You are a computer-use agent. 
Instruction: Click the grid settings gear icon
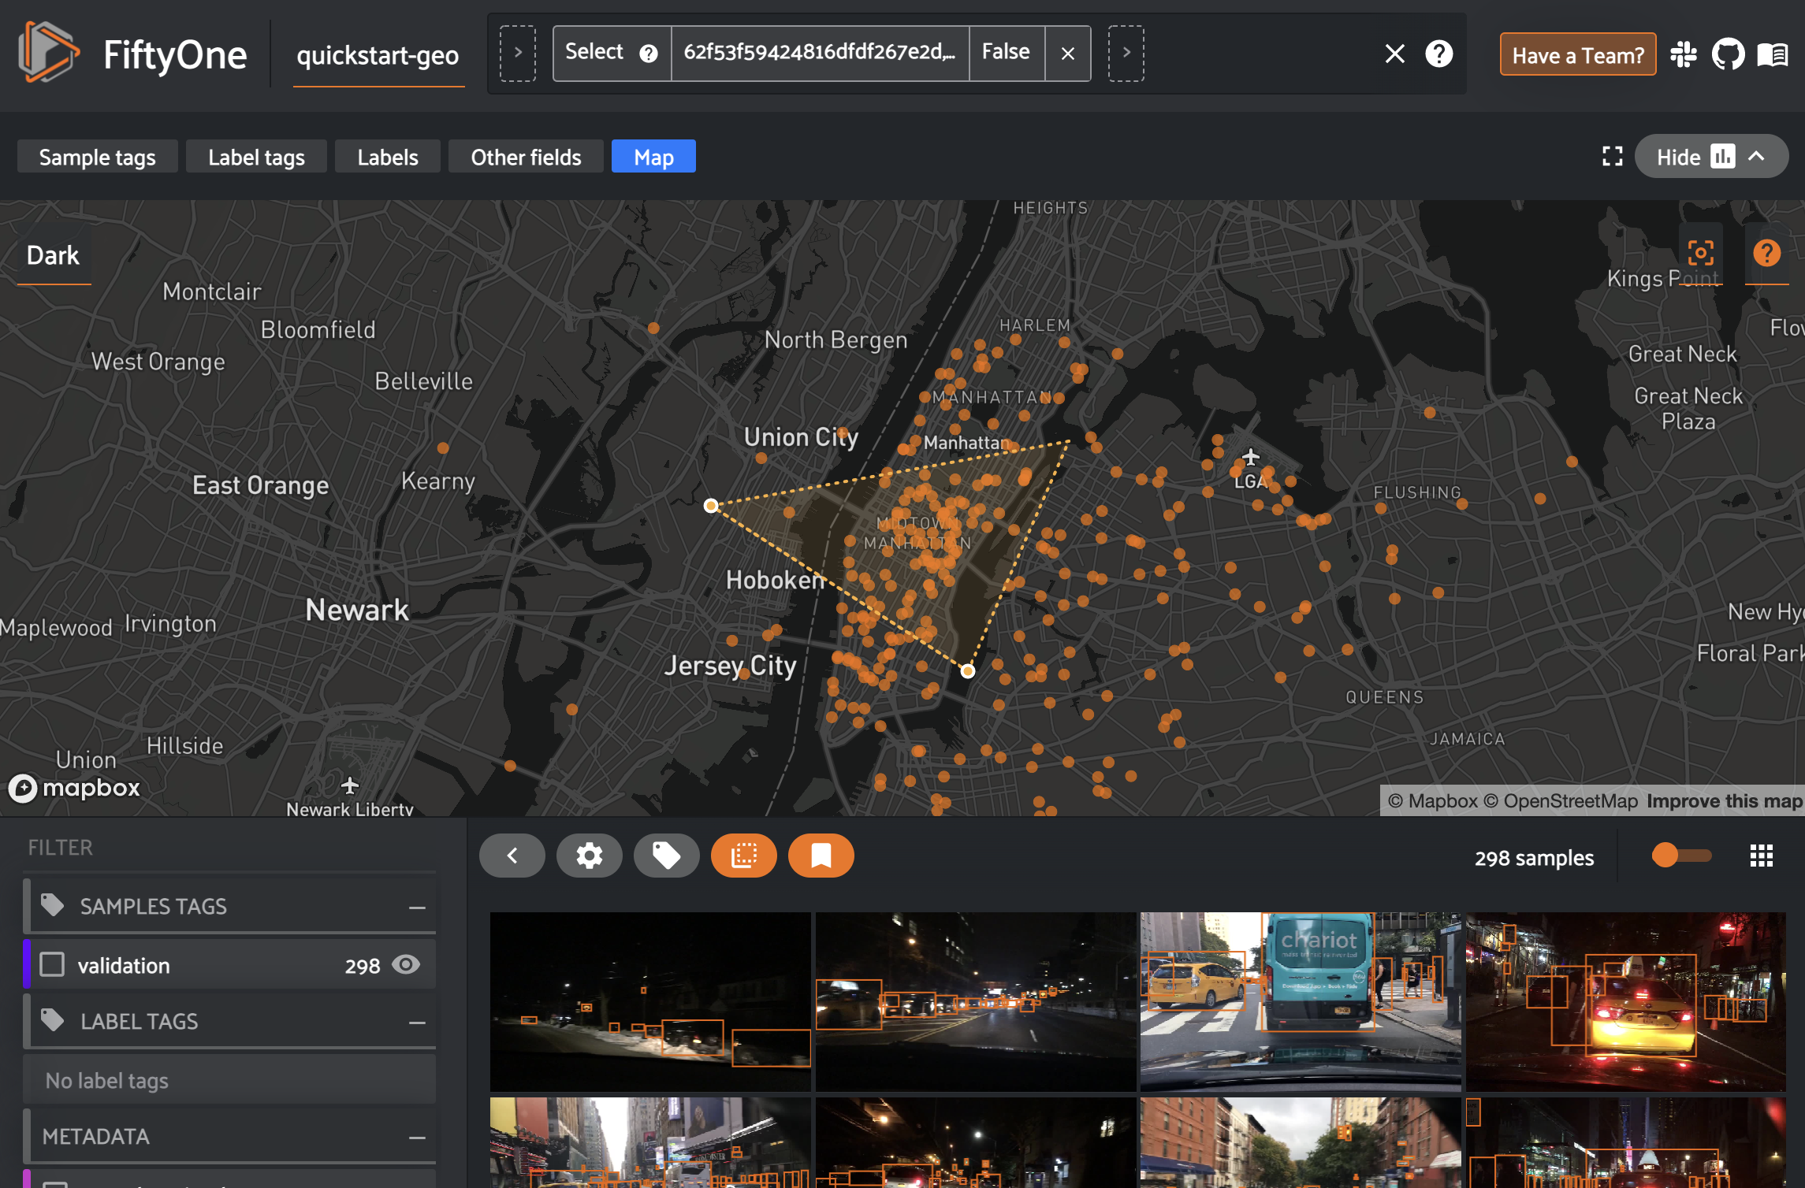[x=589, y=856]
